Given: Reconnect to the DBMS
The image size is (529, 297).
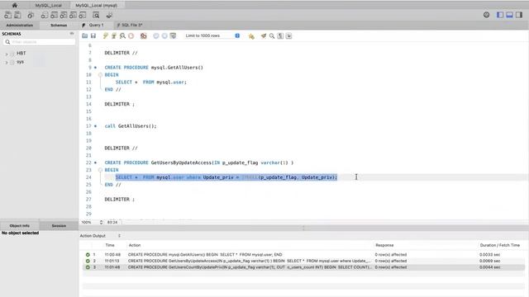Looking at the screenshot, I should click(109, 15).
